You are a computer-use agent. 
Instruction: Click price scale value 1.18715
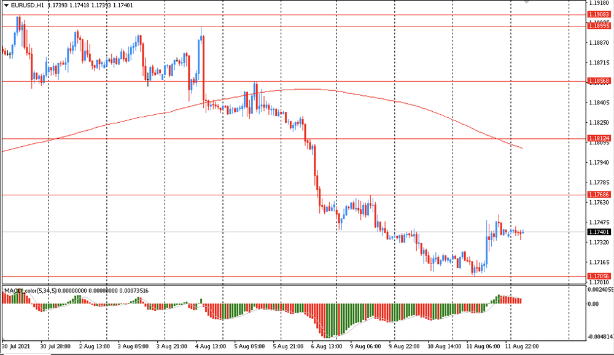pyautogui.click(x=599, y=63)
